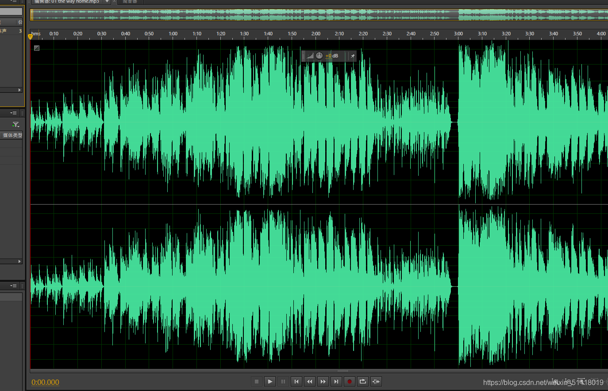Open the lower left panel options menu
The height and width of the screenshot is (391, 608).
pos(13,286)
